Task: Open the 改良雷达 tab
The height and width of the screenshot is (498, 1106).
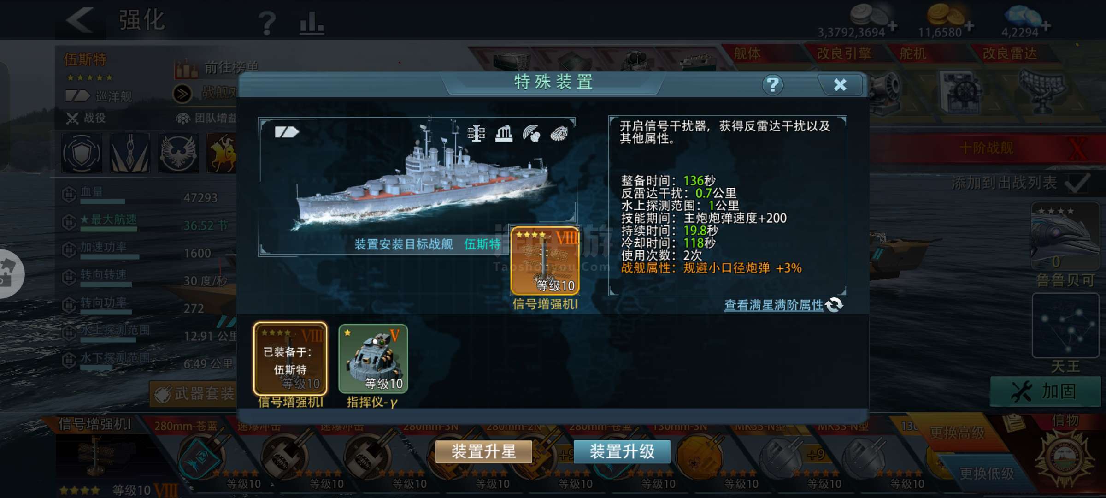Action: coord(1010,54)
